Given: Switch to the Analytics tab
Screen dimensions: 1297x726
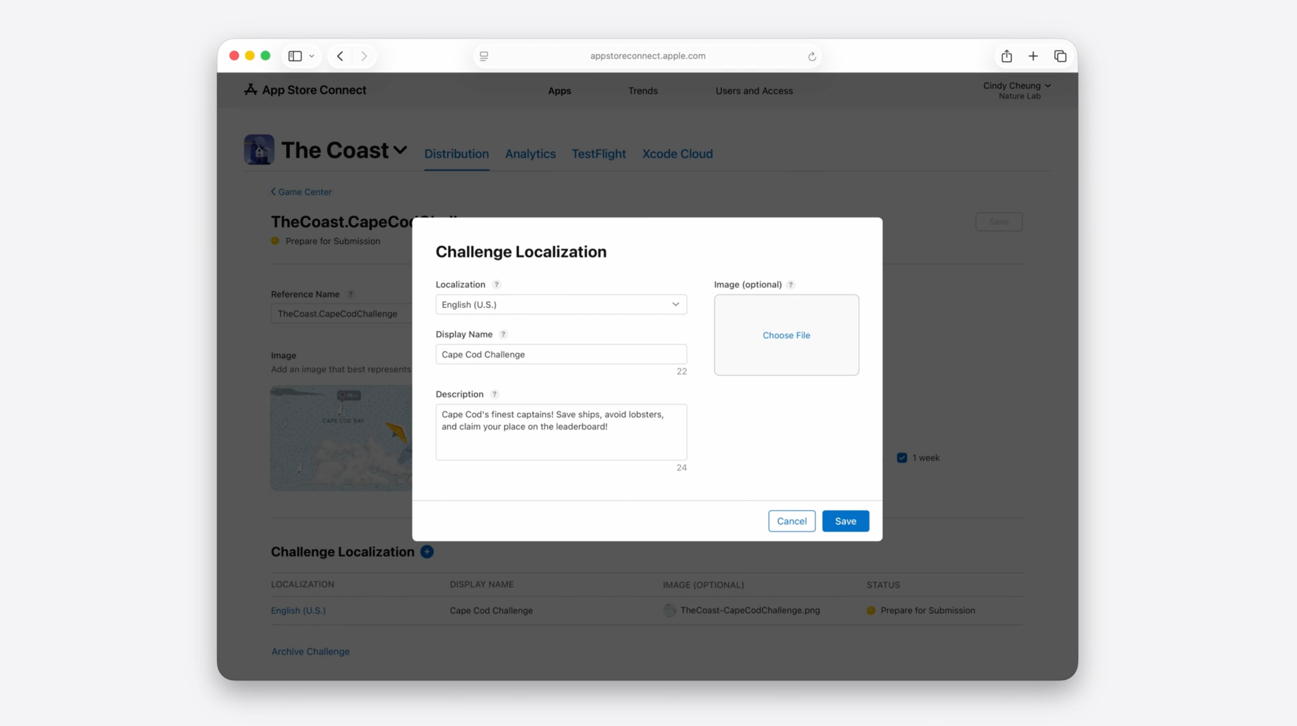Looking at the screenshot, I should pyautogui.click(x=530, y=154).
